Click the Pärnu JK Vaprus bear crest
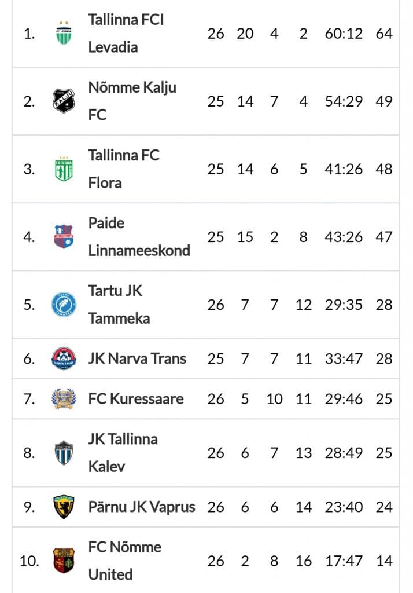 (64, 506)
